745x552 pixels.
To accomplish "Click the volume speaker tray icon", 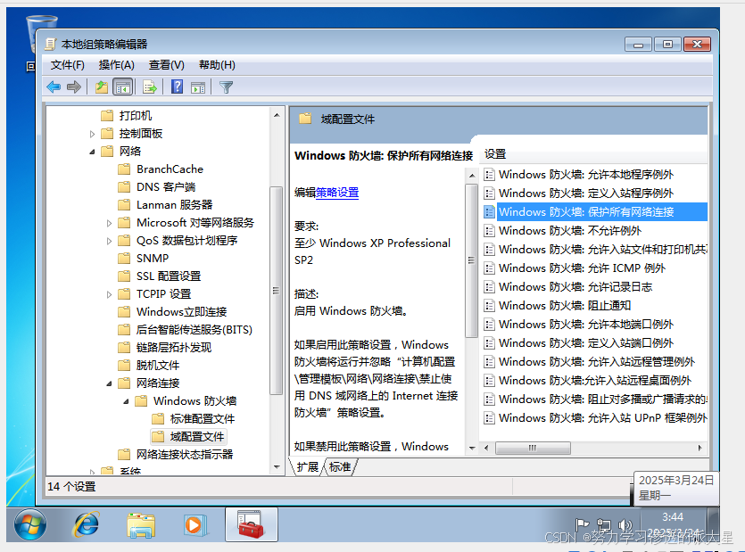I will coord(625,525).
